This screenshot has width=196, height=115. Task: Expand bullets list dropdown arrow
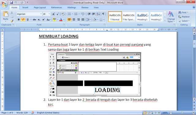coord(72,14)
